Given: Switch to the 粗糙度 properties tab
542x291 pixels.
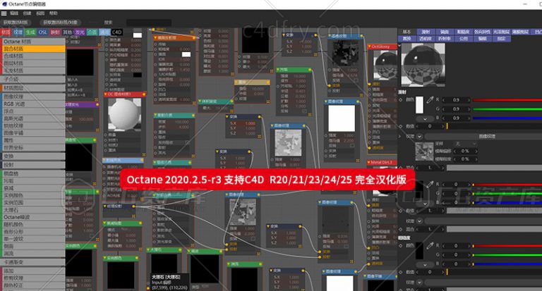Looking at the screenshot, I should click(x=463, y=32).
